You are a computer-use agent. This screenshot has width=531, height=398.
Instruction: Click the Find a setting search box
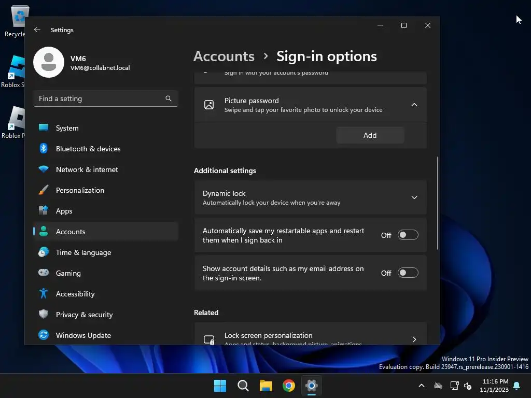pyautogui.click(x=106, y=98)
